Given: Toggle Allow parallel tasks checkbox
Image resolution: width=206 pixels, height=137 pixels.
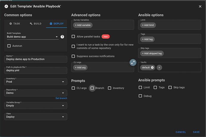Looking at the screenshot, I should 73,36.
